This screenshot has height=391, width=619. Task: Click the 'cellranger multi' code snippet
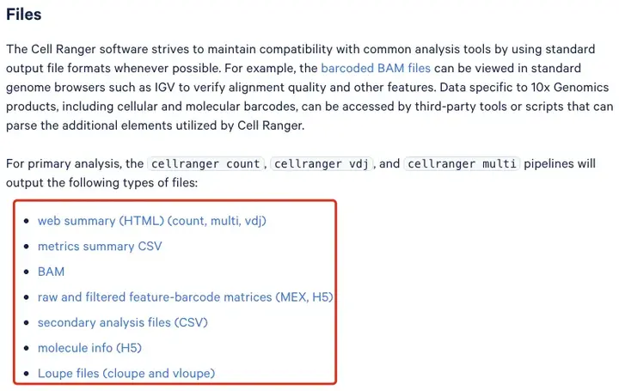pyautogui.click(x=463, y=163)
